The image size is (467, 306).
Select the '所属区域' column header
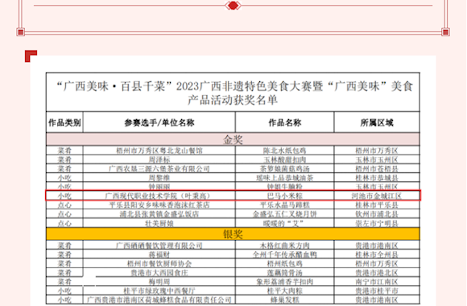click(377, 122)
